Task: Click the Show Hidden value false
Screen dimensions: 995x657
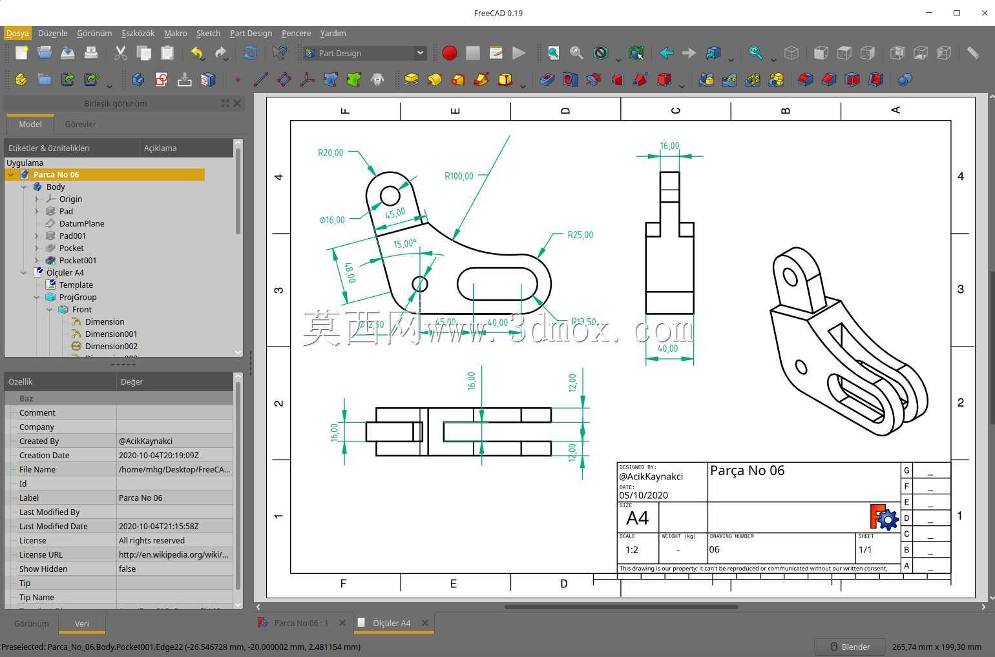Action: point(174,569)
